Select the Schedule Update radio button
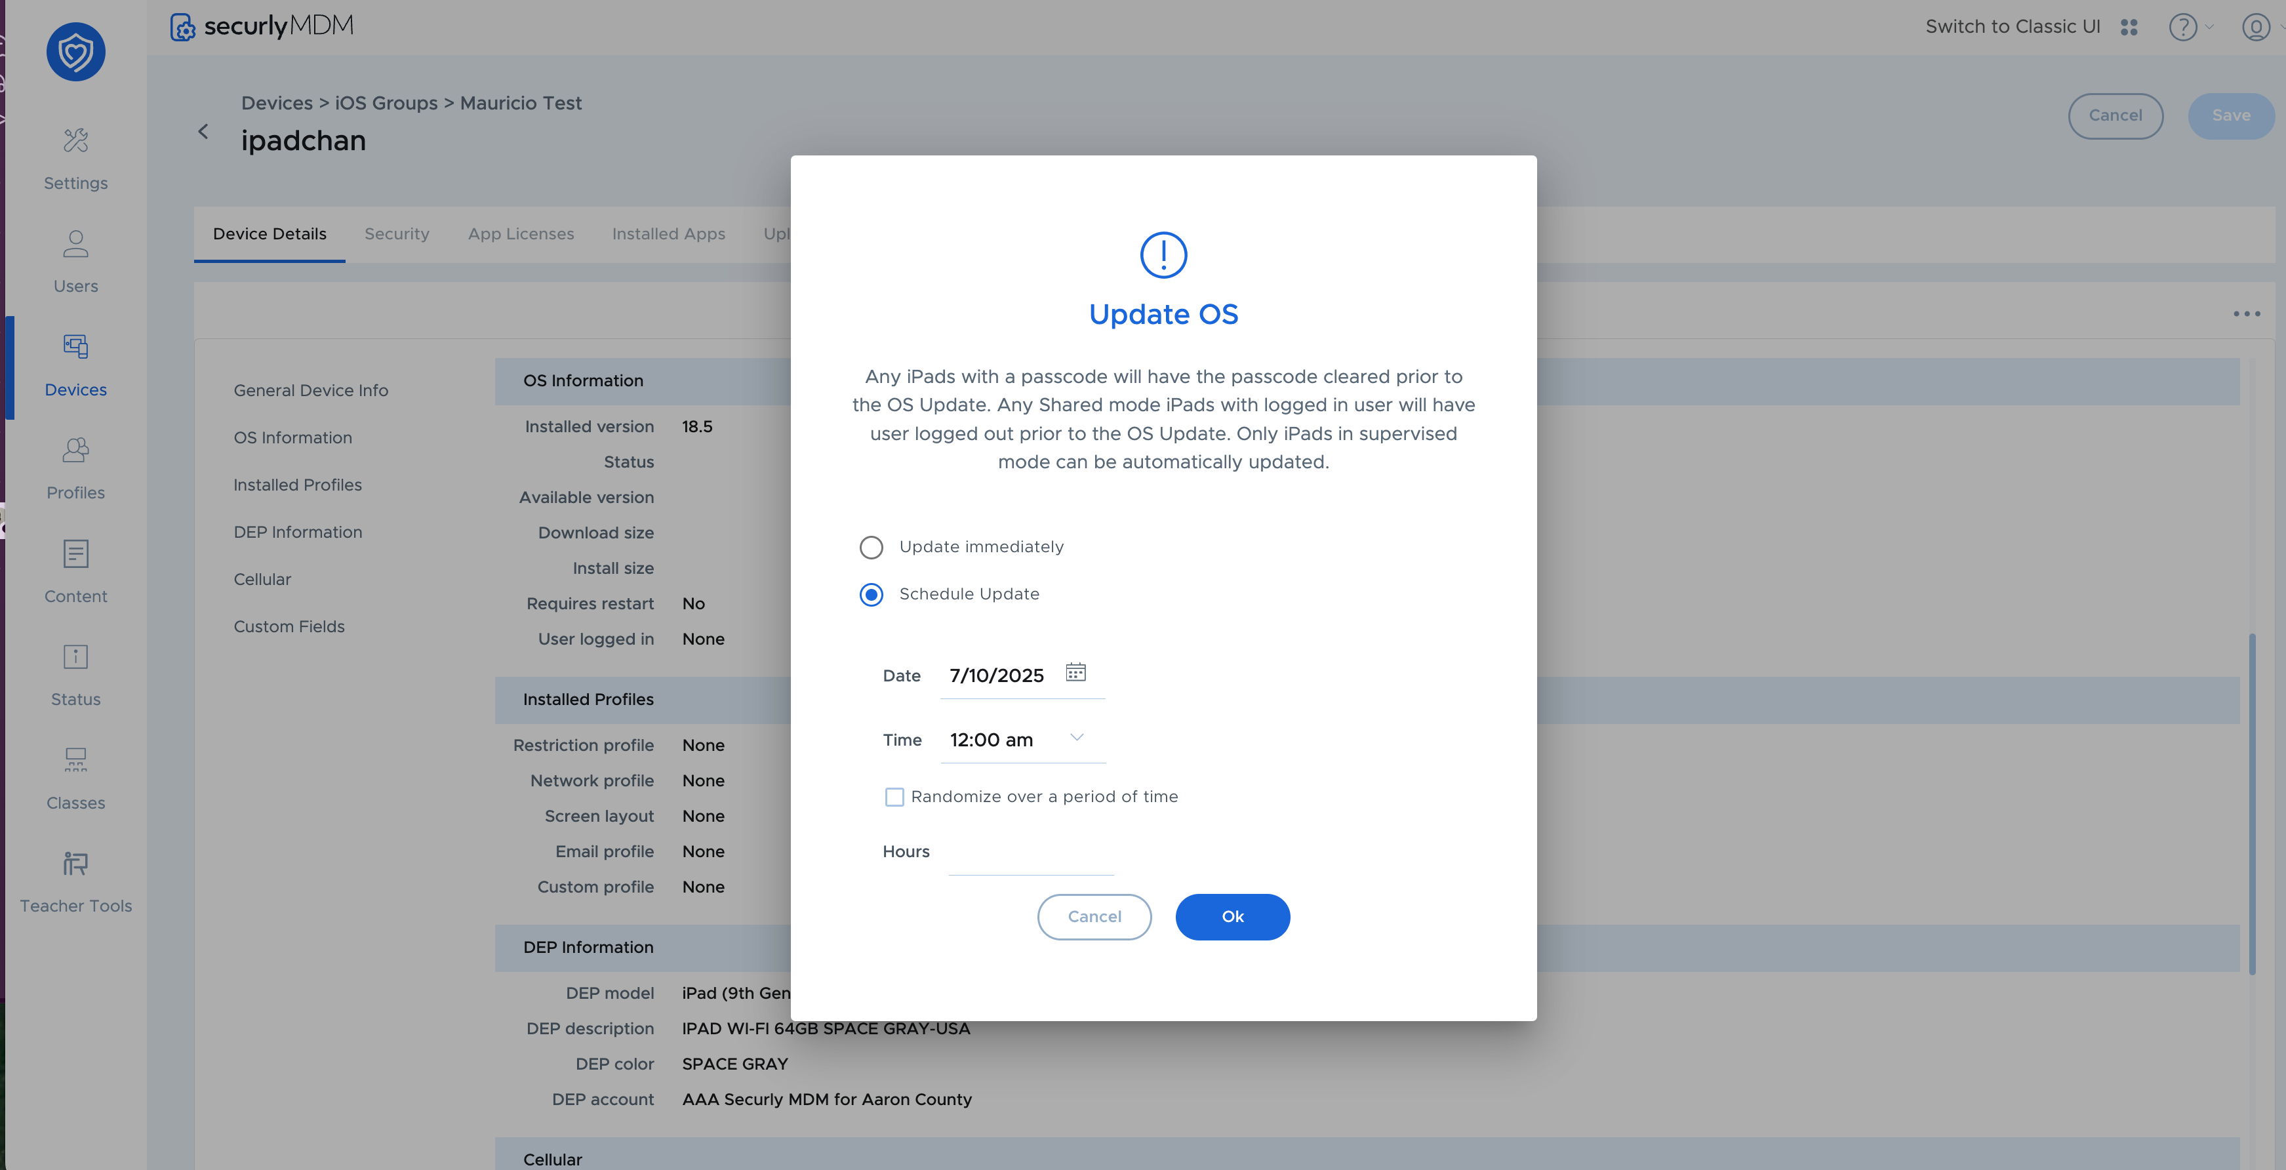 click(872, 594)
